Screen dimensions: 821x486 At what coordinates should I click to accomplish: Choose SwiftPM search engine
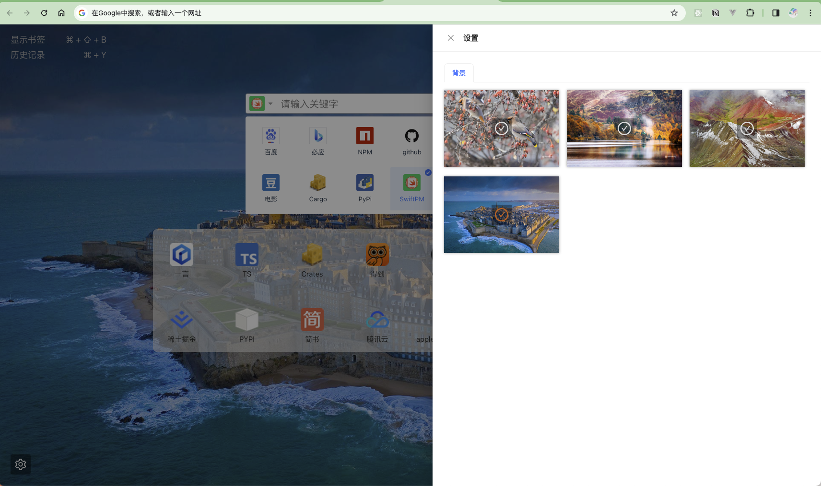412,188
